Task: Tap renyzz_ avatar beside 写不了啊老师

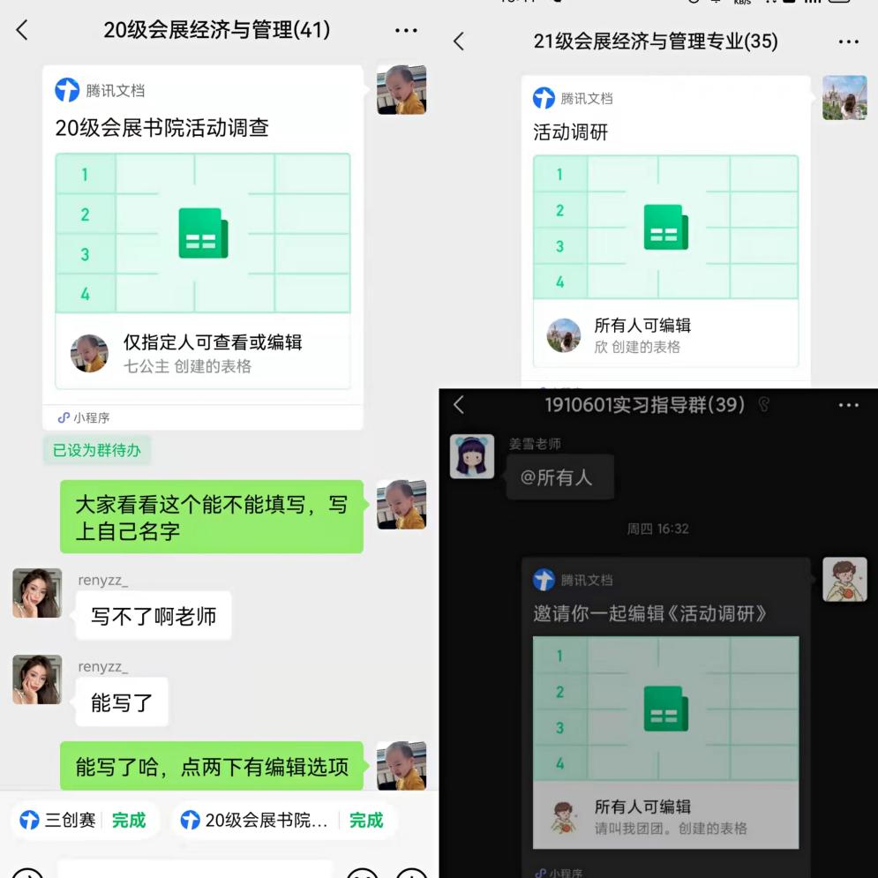Action: tap(37, 593)
